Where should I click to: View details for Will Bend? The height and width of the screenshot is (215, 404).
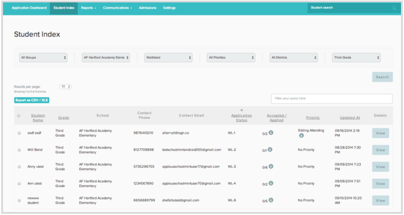click(x=381, y=150)
